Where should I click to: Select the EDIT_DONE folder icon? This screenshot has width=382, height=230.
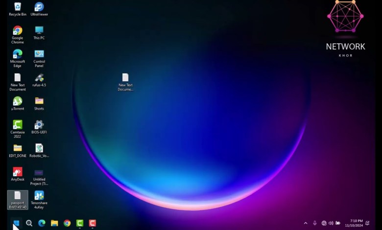point(18,151)
